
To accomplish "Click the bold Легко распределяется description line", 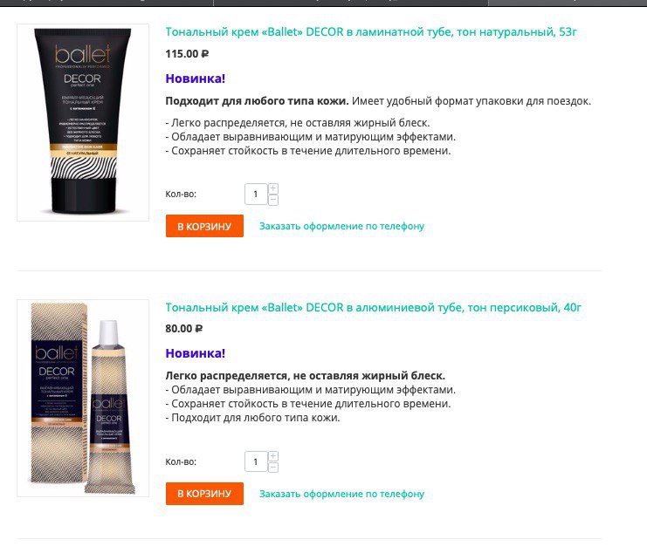I will tap(306, 376).
